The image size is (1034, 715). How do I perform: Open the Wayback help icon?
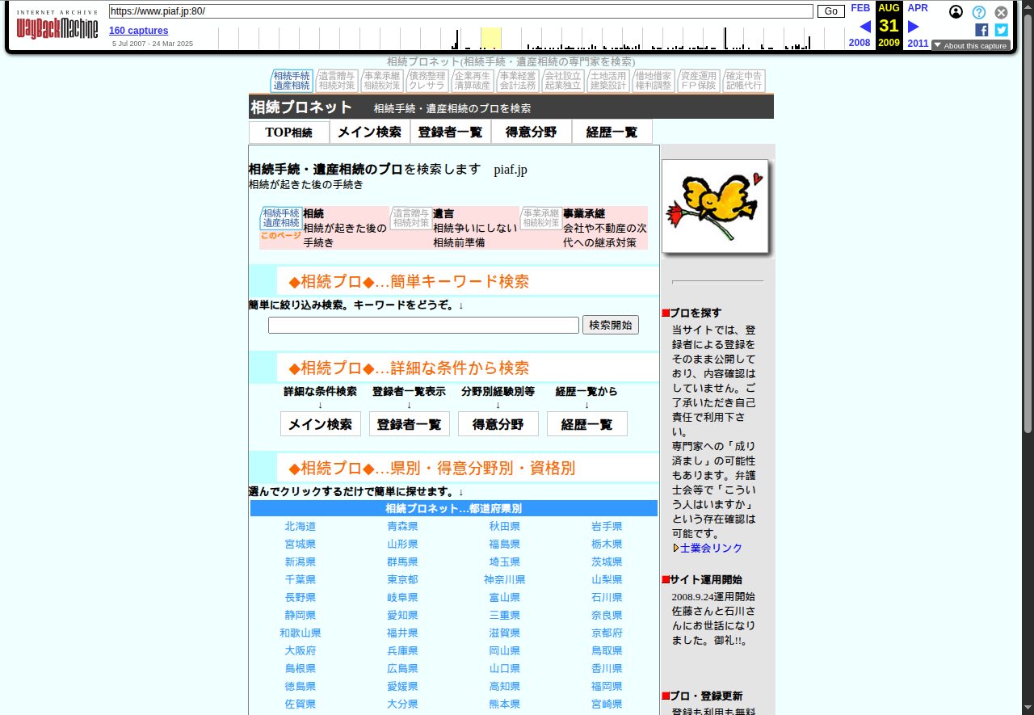(x=978, y=12)
